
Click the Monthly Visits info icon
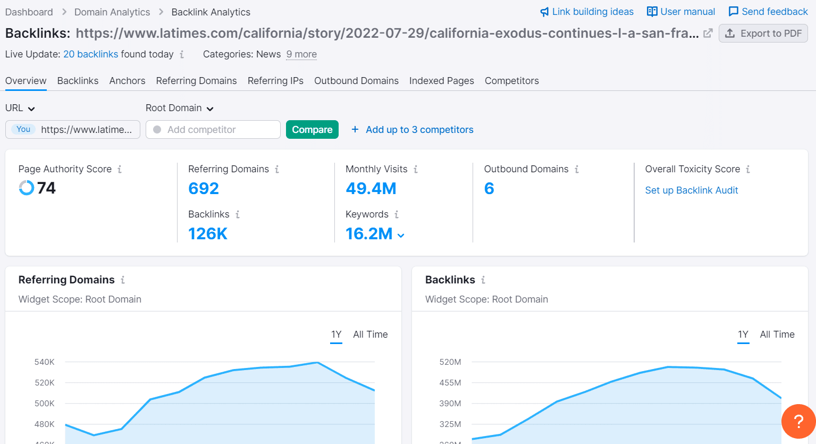[x=416, y=169]
